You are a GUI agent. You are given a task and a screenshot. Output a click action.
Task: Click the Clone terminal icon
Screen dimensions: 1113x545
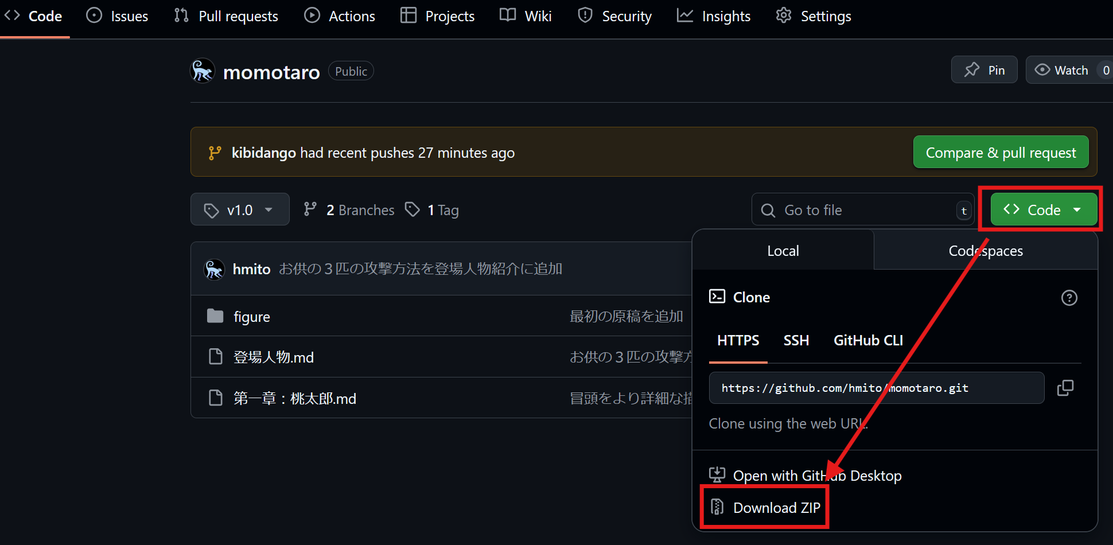pos(717,296)
